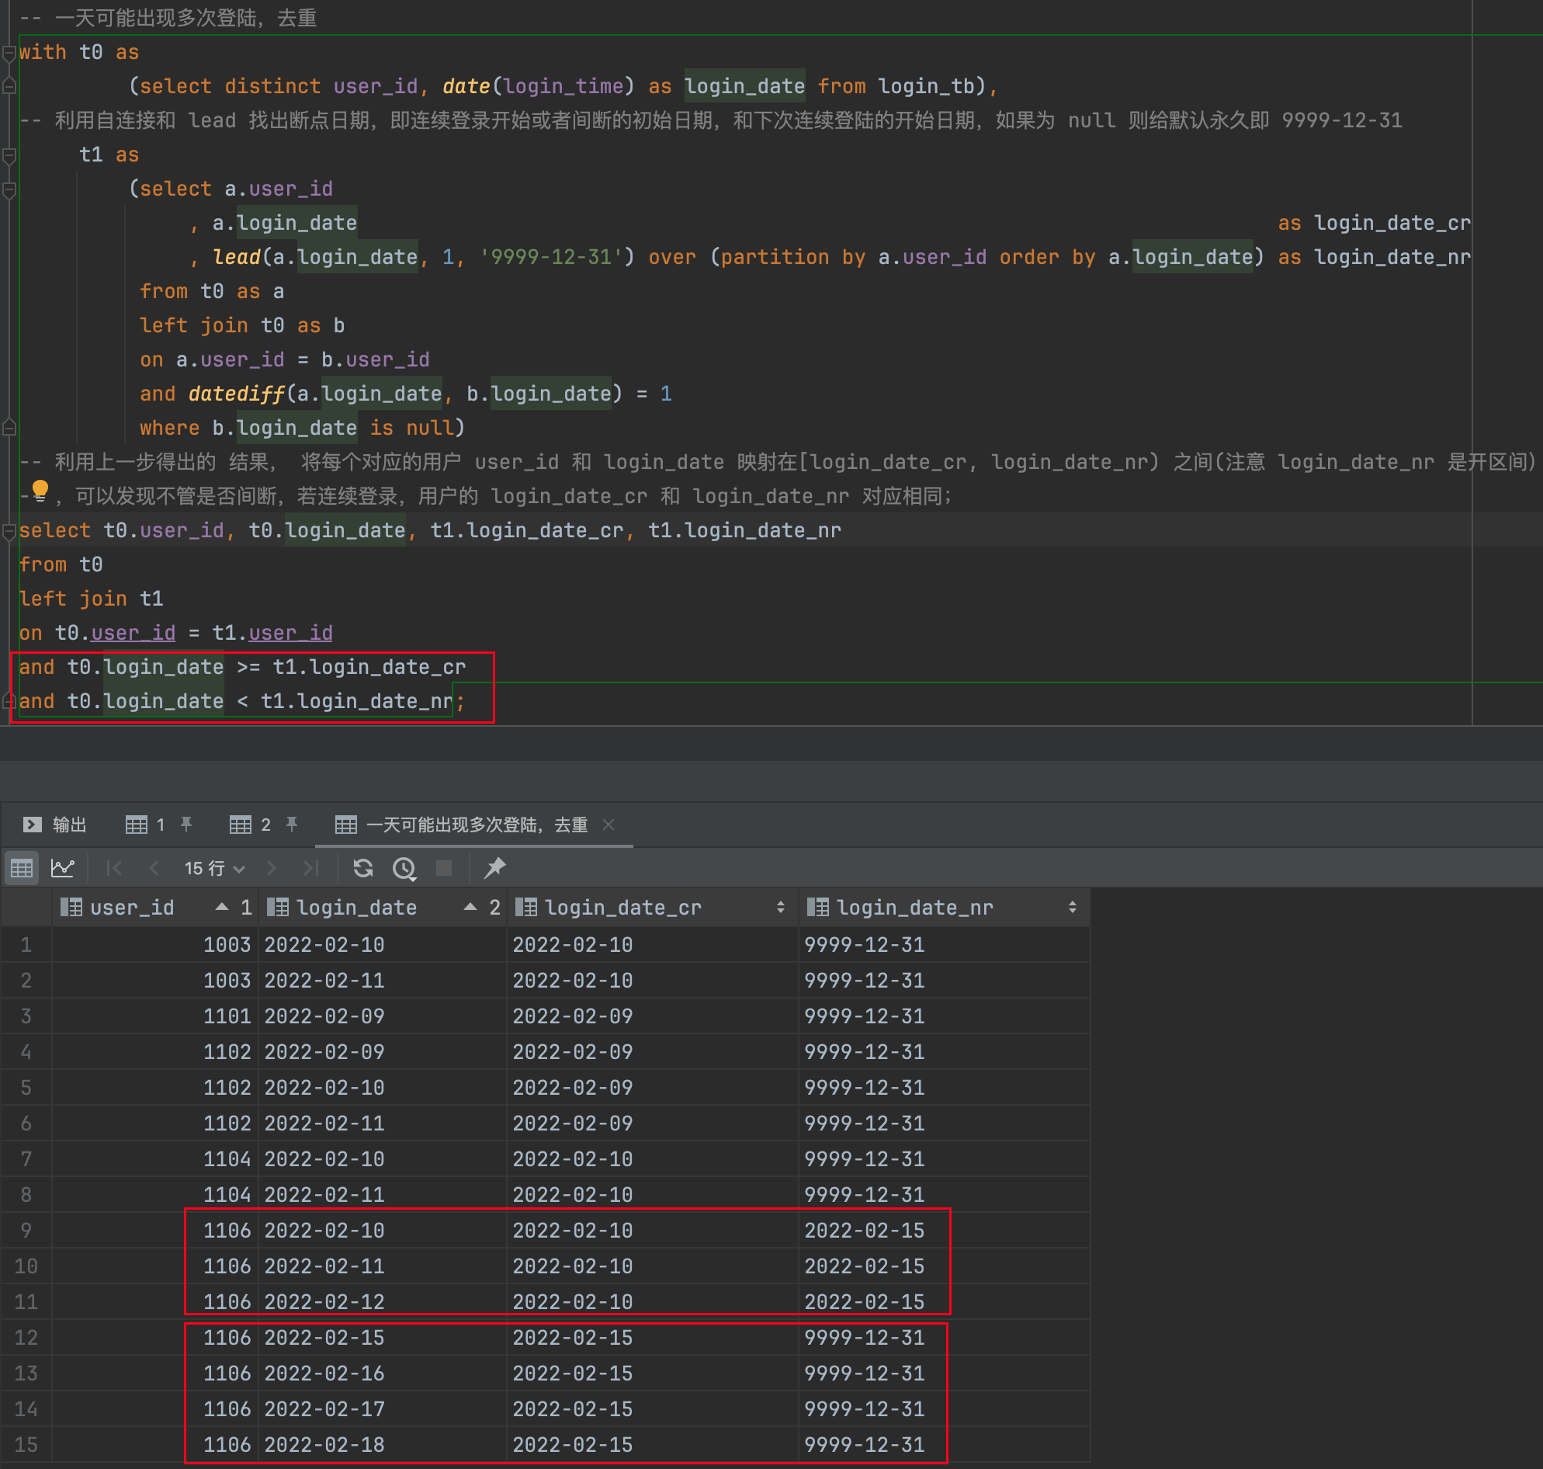The width and height of the screenshot is (1543, 1469).
Task: Click ascending sort arrow on login_date column
Action: tap(470, 907)
